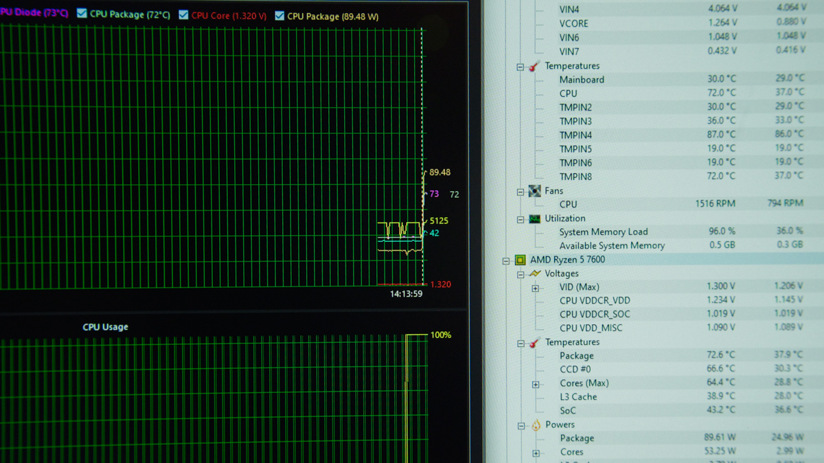
Task: Click the 100% label on CPU Usage graph
Action: [441, 335]
